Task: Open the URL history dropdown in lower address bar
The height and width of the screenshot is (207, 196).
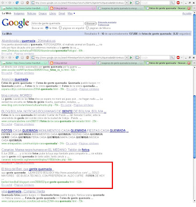Action: [x=127, y=57]
